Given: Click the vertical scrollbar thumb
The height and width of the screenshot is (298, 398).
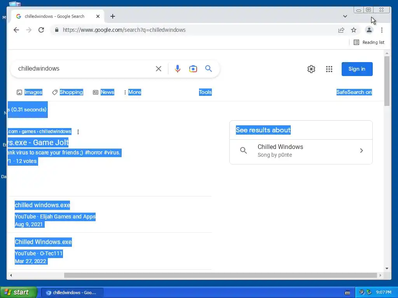Looking at the screenshot, I should [x=387, y=81].
